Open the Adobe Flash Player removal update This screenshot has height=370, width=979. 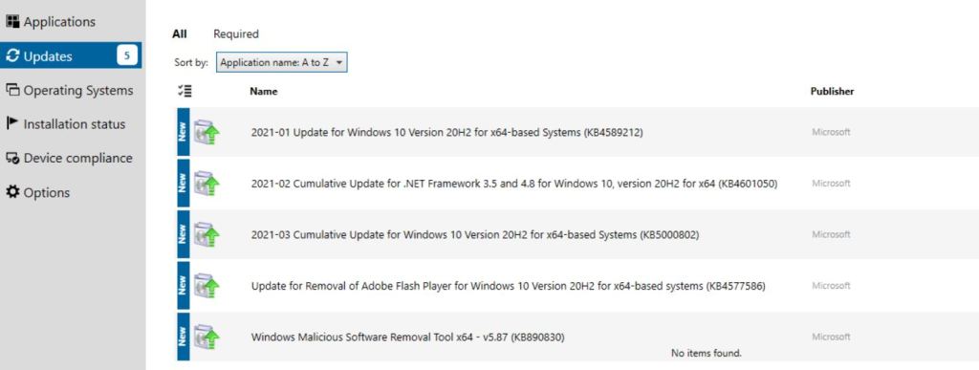pos(509,287)
